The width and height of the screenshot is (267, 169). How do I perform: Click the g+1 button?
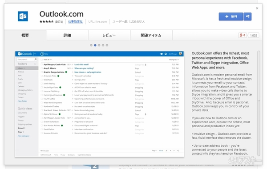[x=243, y=35]
